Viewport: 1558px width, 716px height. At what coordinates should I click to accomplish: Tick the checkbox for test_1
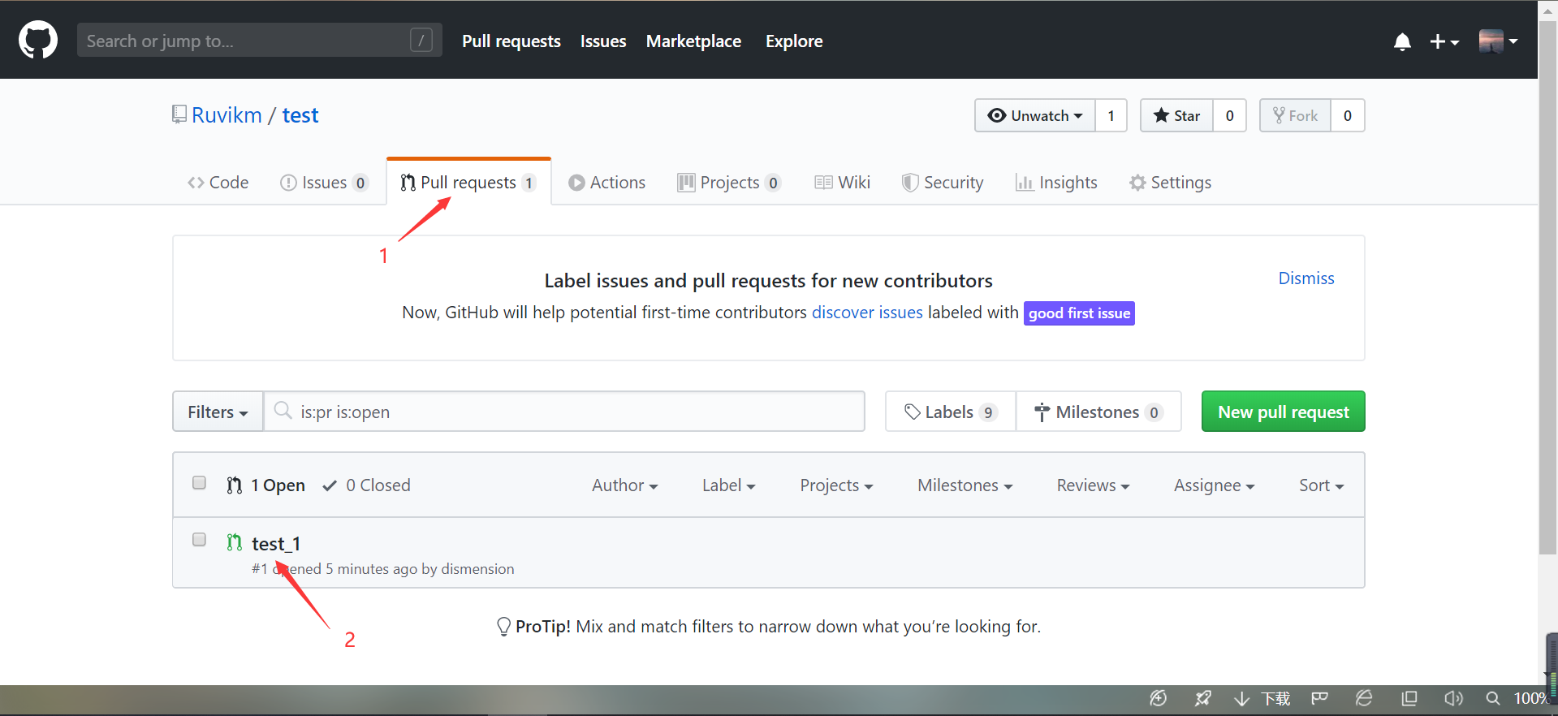(x=199, y=540)
